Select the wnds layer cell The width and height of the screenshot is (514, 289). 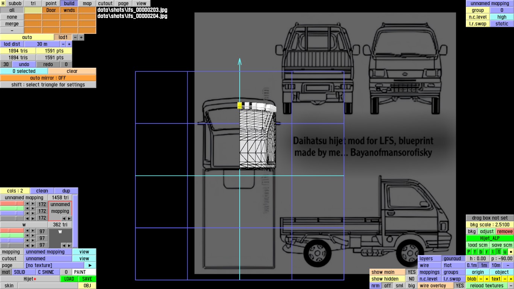(x=69, y=10)
